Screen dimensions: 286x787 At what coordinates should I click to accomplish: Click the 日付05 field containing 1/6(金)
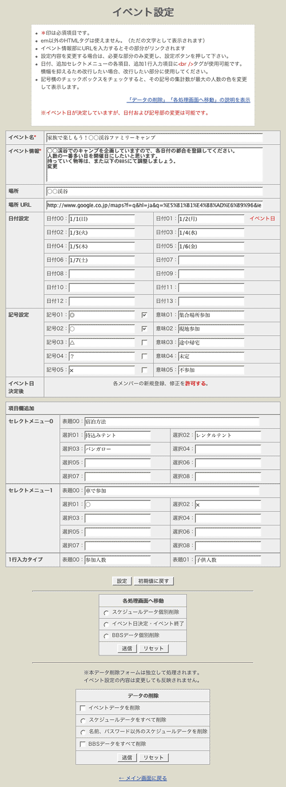(x=211, y=246)
